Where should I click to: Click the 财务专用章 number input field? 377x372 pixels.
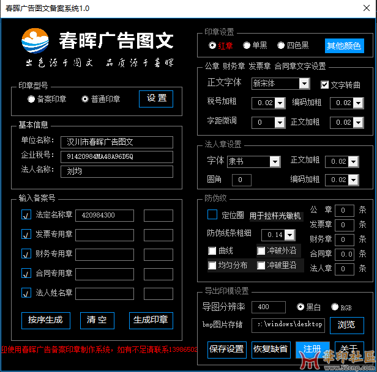(105, 254)
